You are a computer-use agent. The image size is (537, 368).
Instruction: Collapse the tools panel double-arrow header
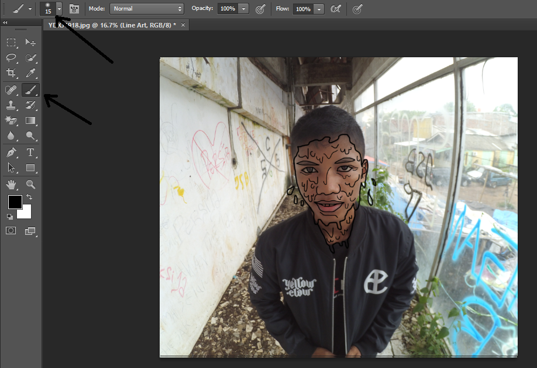tap(5, 22)
